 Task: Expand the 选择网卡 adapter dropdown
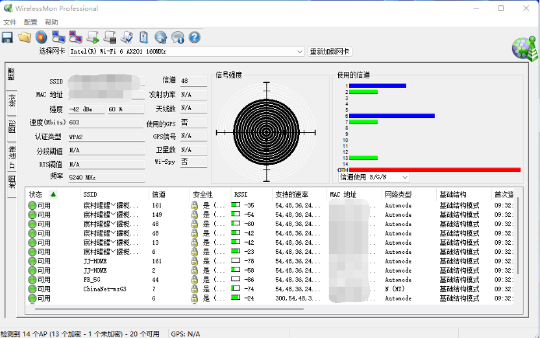(x=299, y=52)
